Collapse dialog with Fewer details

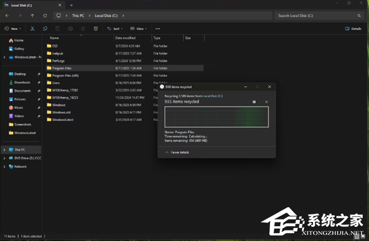[177, 152]
